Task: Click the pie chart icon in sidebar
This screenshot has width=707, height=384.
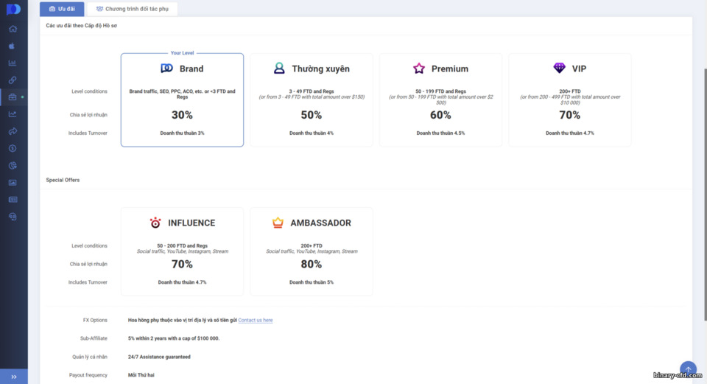Action: [x=13, y=166]
